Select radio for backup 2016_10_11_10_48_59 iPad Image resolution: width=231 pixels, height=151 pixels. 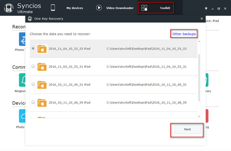33,102
